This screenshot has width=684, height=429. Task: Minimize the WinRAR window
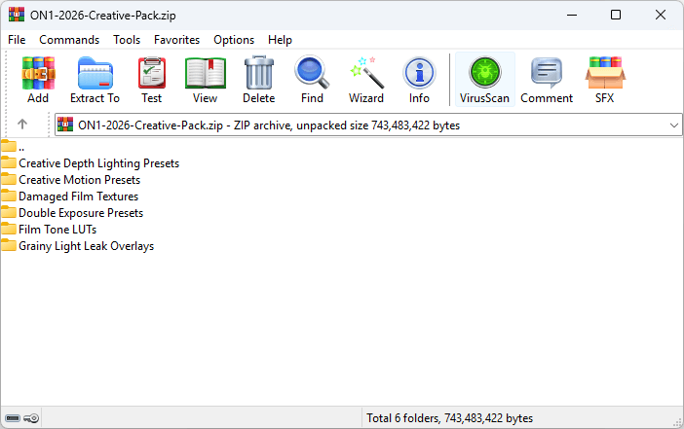pos(572,15)
